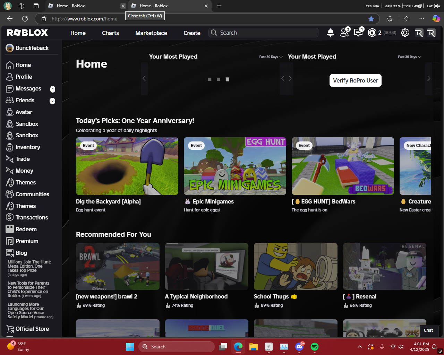Open Spotify from the taskbar
444x355 pixels.
(315, 347)
